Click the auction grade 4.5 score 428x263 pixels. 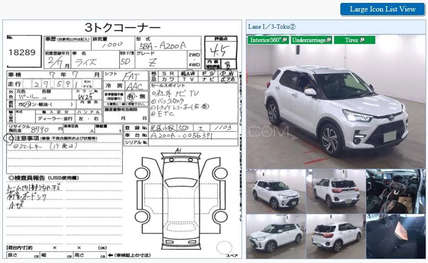tap(220, 50)
